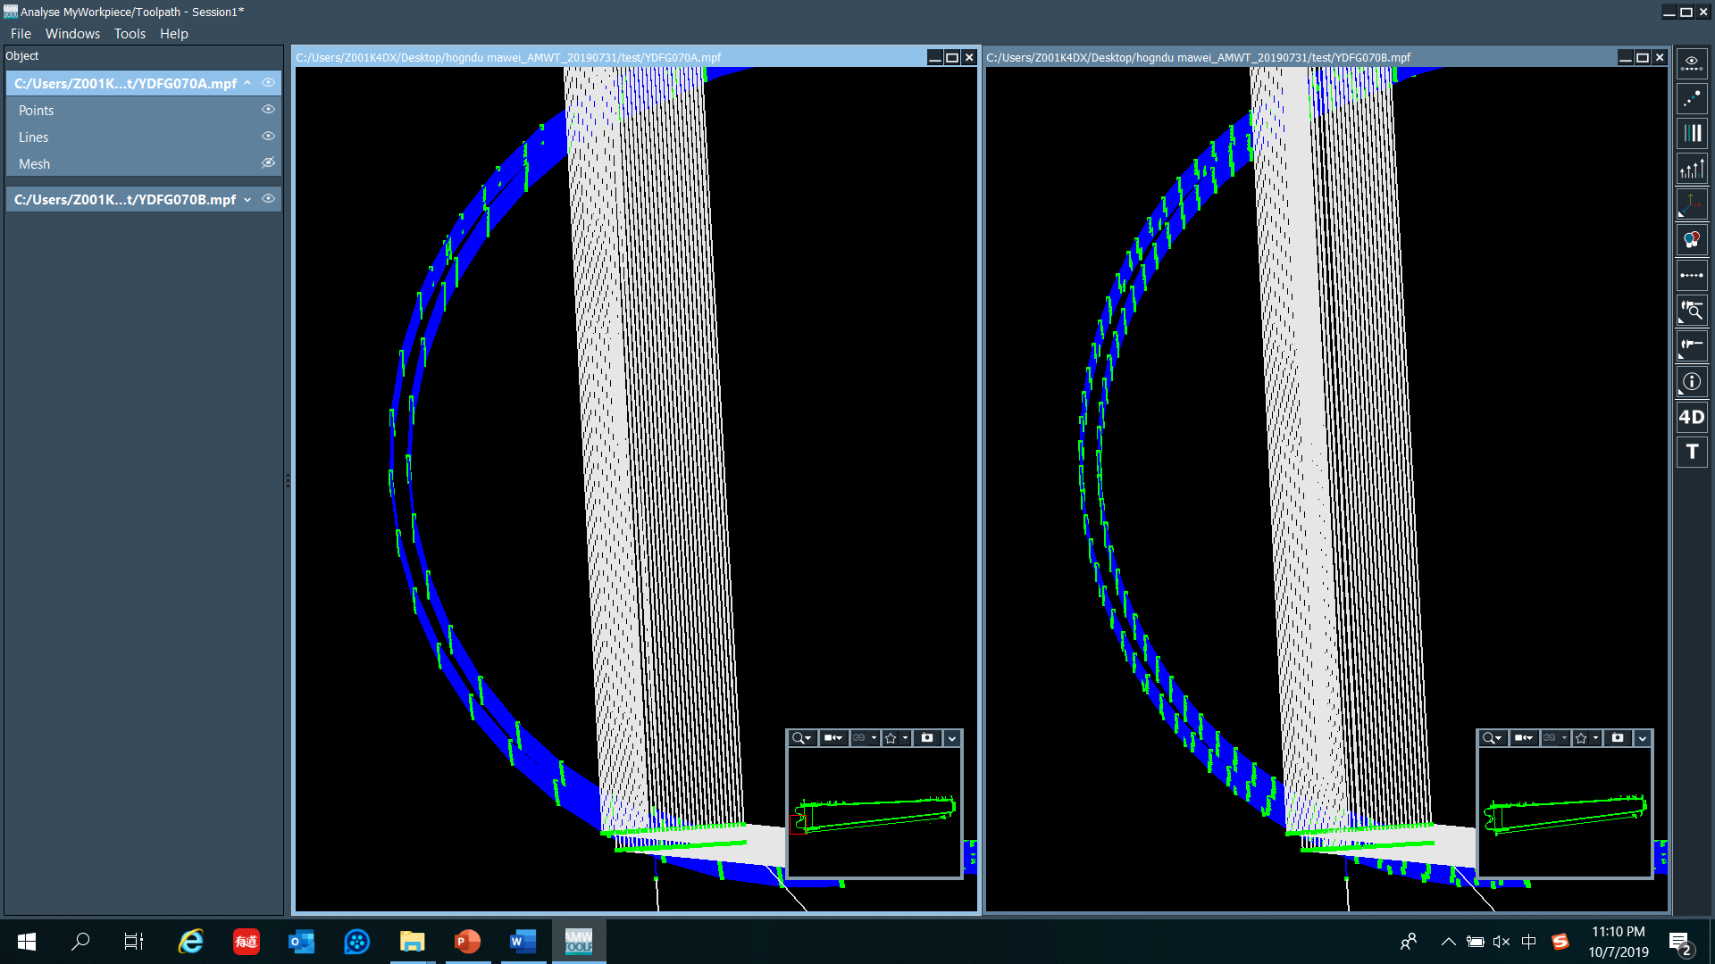Open the Windows menu
1715x964 pixels.
72,34
